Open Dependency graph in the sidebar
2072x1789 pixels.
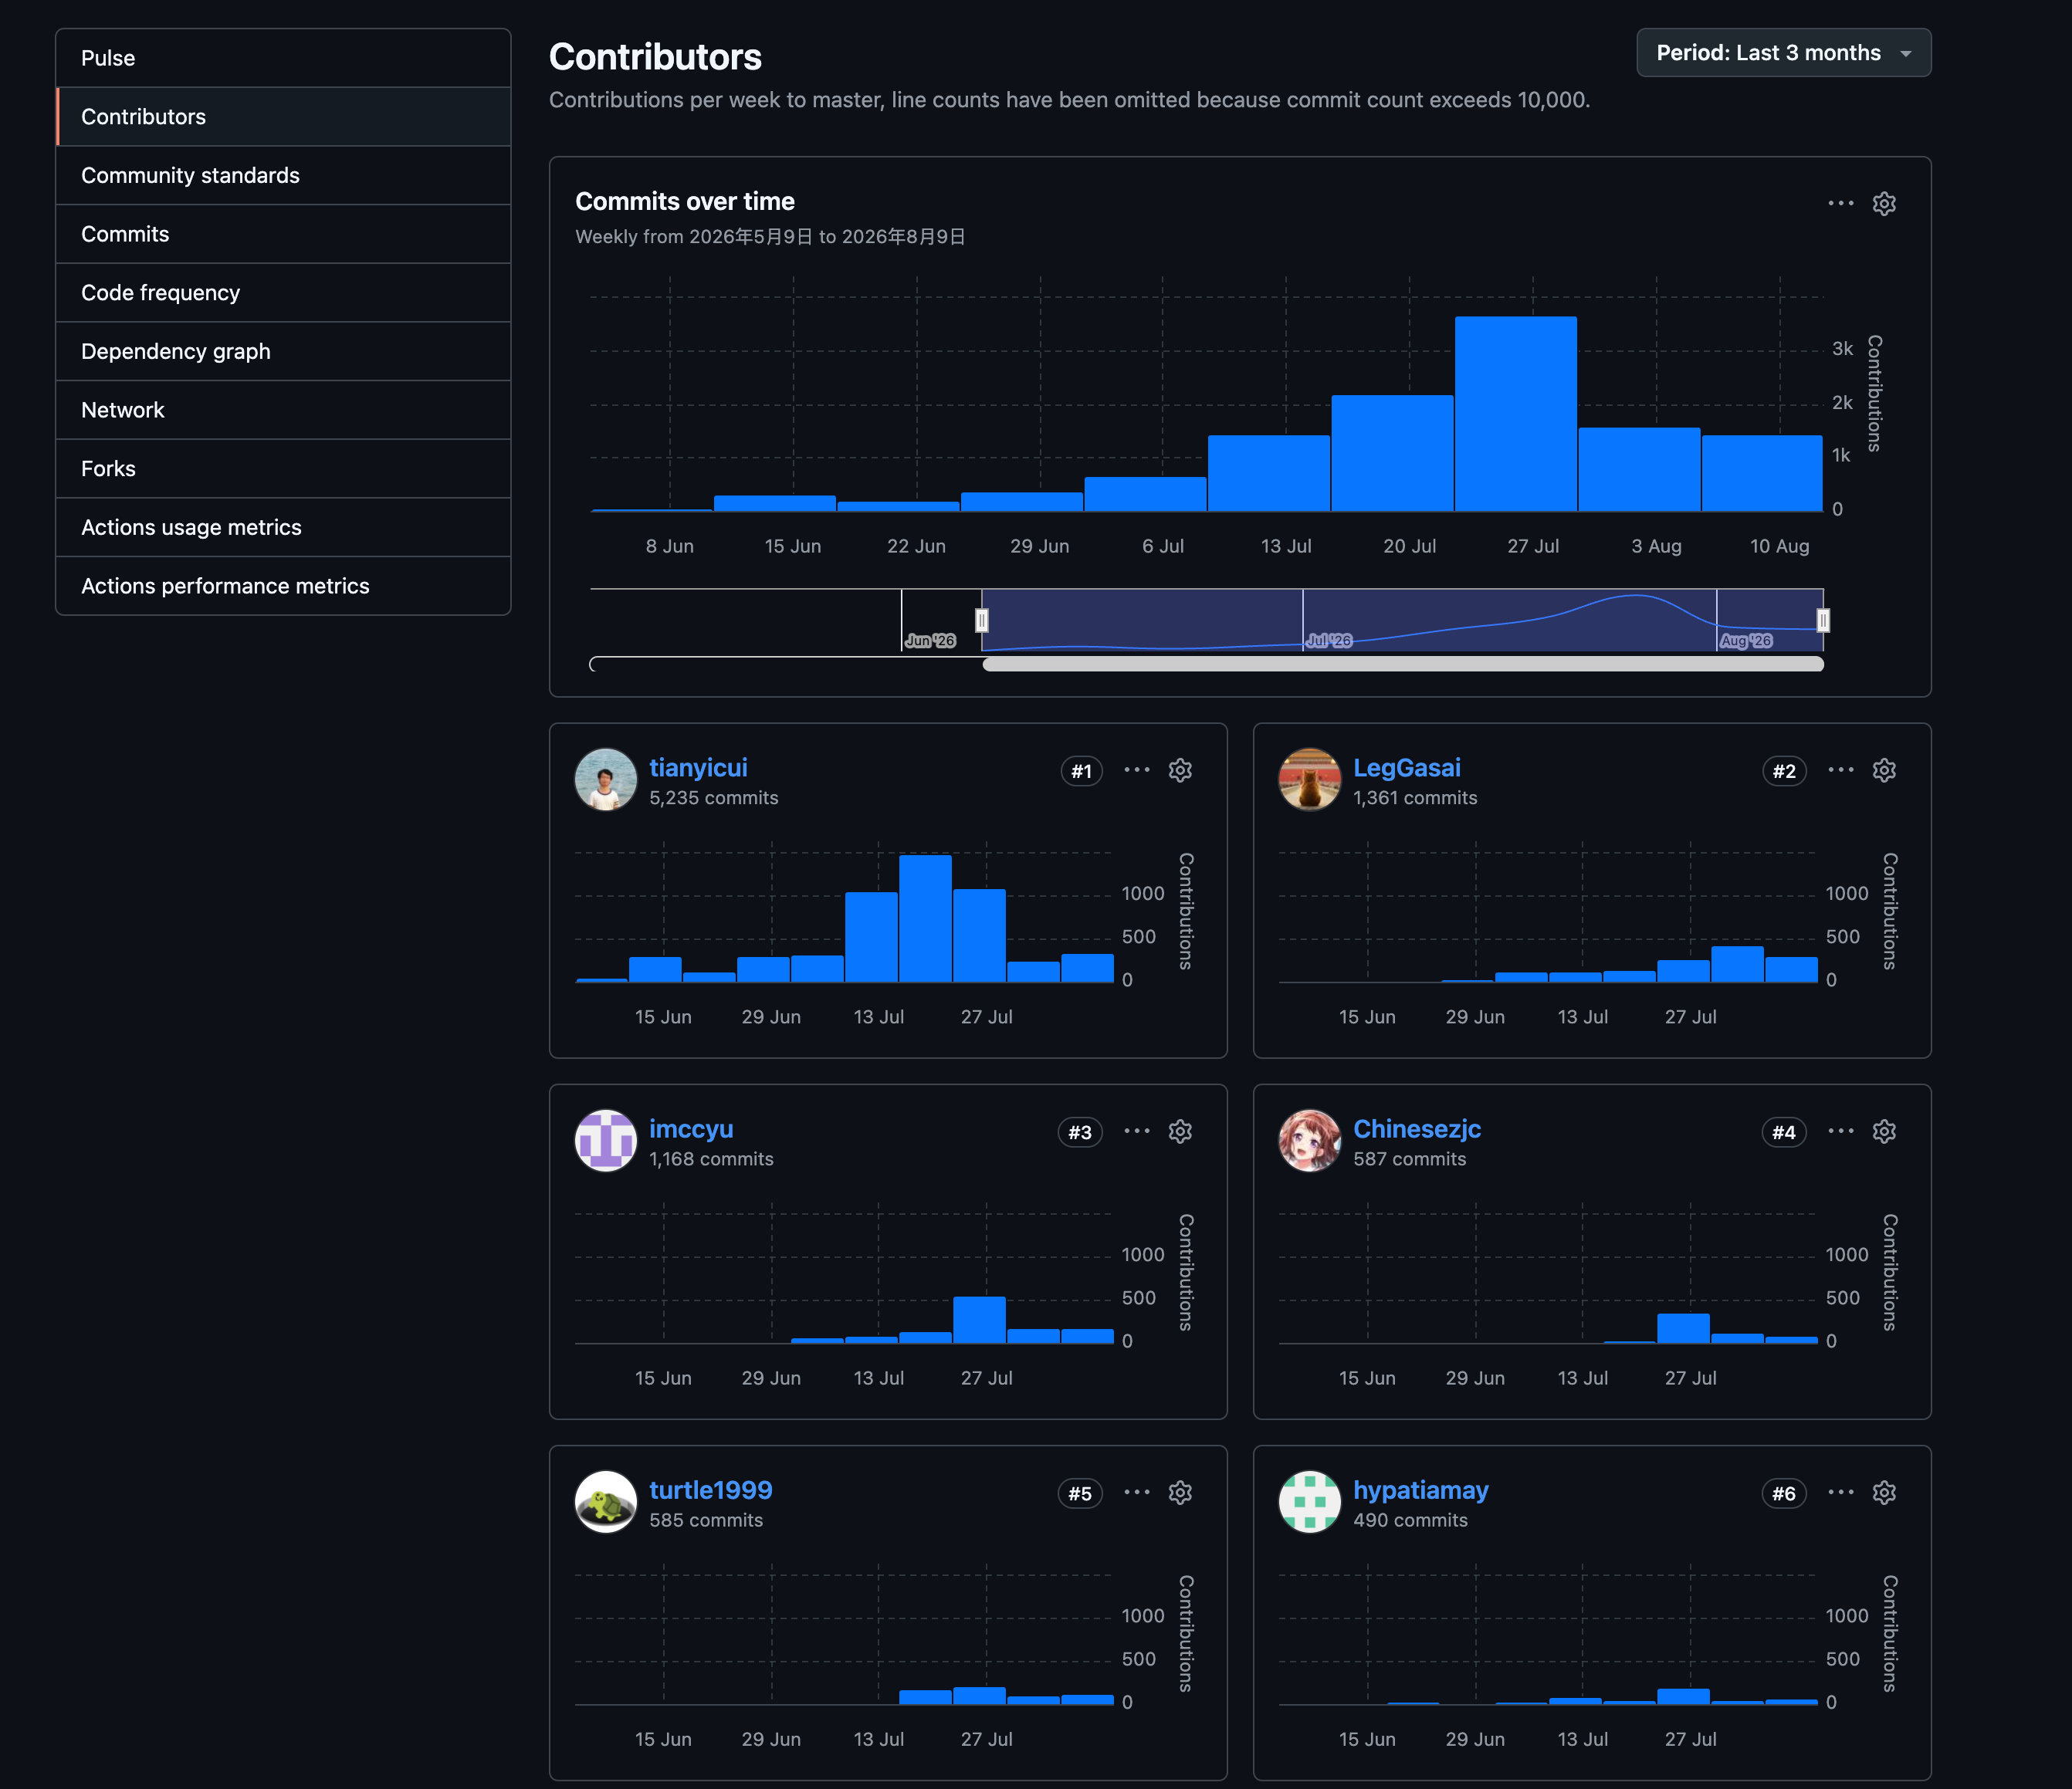point(283,352)
